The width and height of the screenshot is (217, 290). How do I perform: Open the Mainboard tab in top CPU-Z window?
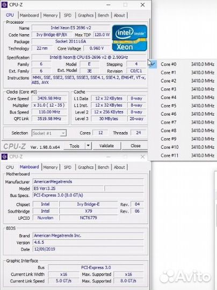[x=29, y=16]
